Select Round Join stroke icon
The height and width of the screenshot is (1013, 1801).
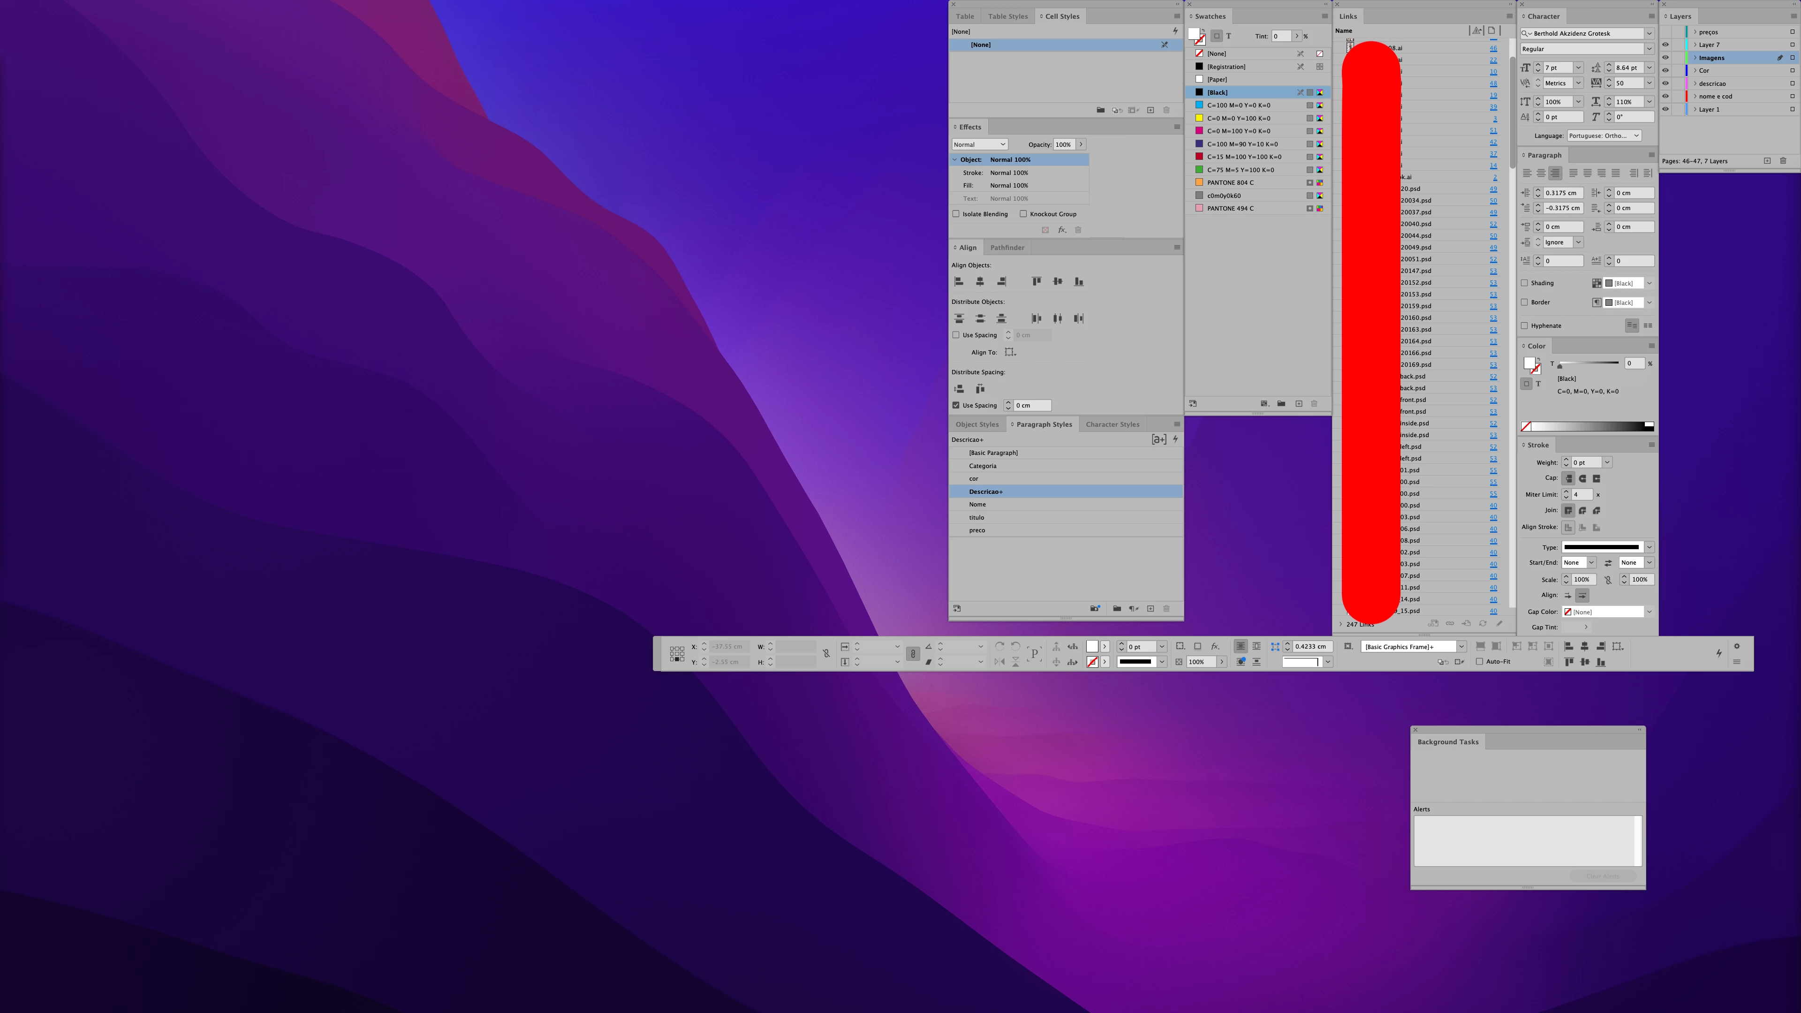pyautogui.click(x=1582, y=511)
